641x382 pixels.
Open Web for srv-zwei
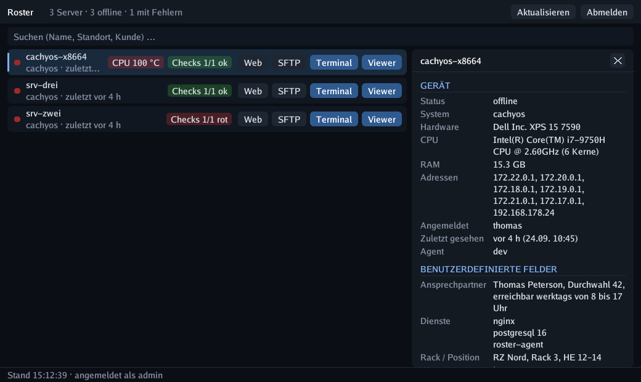tap(253, 120)
